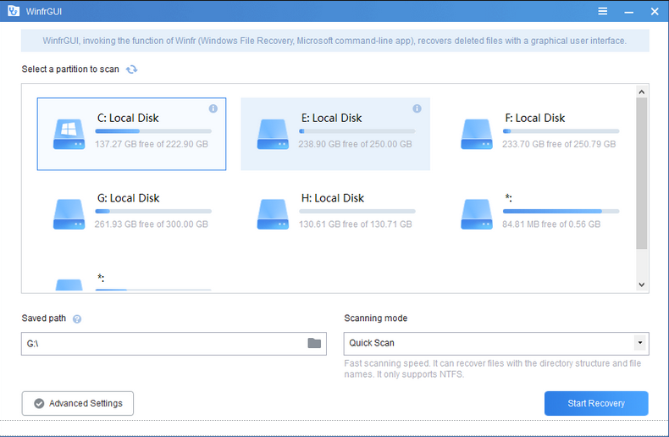Click C: drive usage progress bar

(x=153, y=131)
